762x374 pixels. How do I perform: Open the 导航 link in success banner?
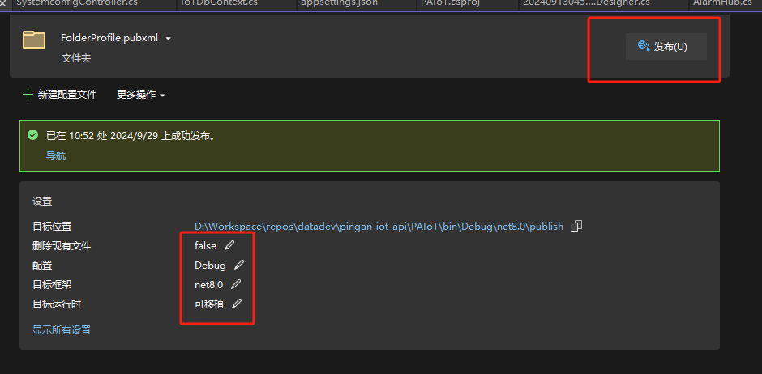point(56,155)
